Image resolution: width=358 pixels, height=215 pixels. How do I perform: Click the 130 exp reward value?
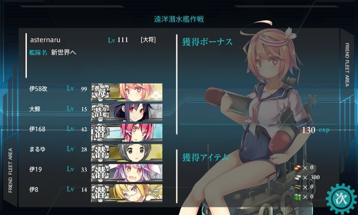(316, 130)
